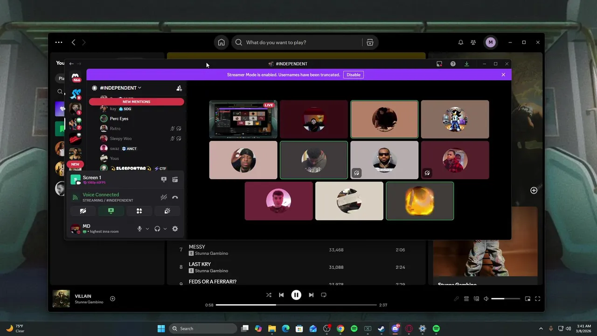Toggle shuffle in Spotify player
The height and width of the screenshot is (336, 597).
pyautogui.click(x=269, y=295)
